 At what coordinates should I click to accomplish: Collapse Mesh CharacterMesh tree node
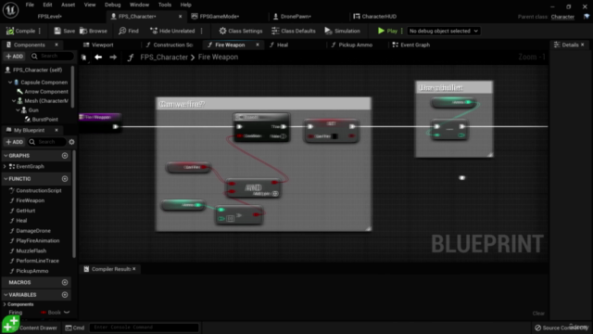[14, 101]
